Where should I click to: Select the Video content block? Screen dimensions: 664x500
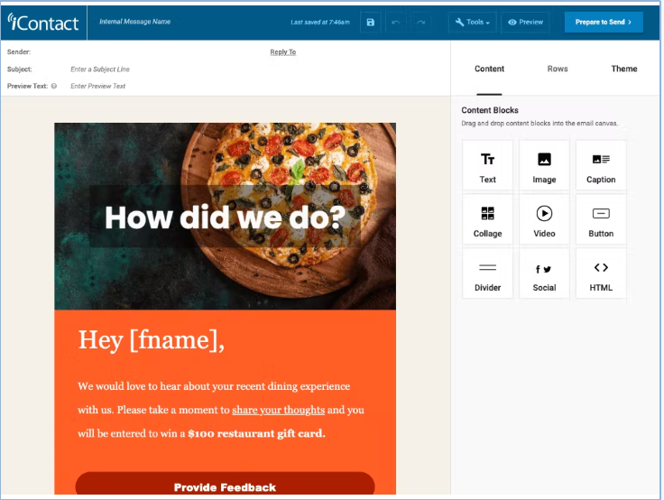click(x=544, y=219)
